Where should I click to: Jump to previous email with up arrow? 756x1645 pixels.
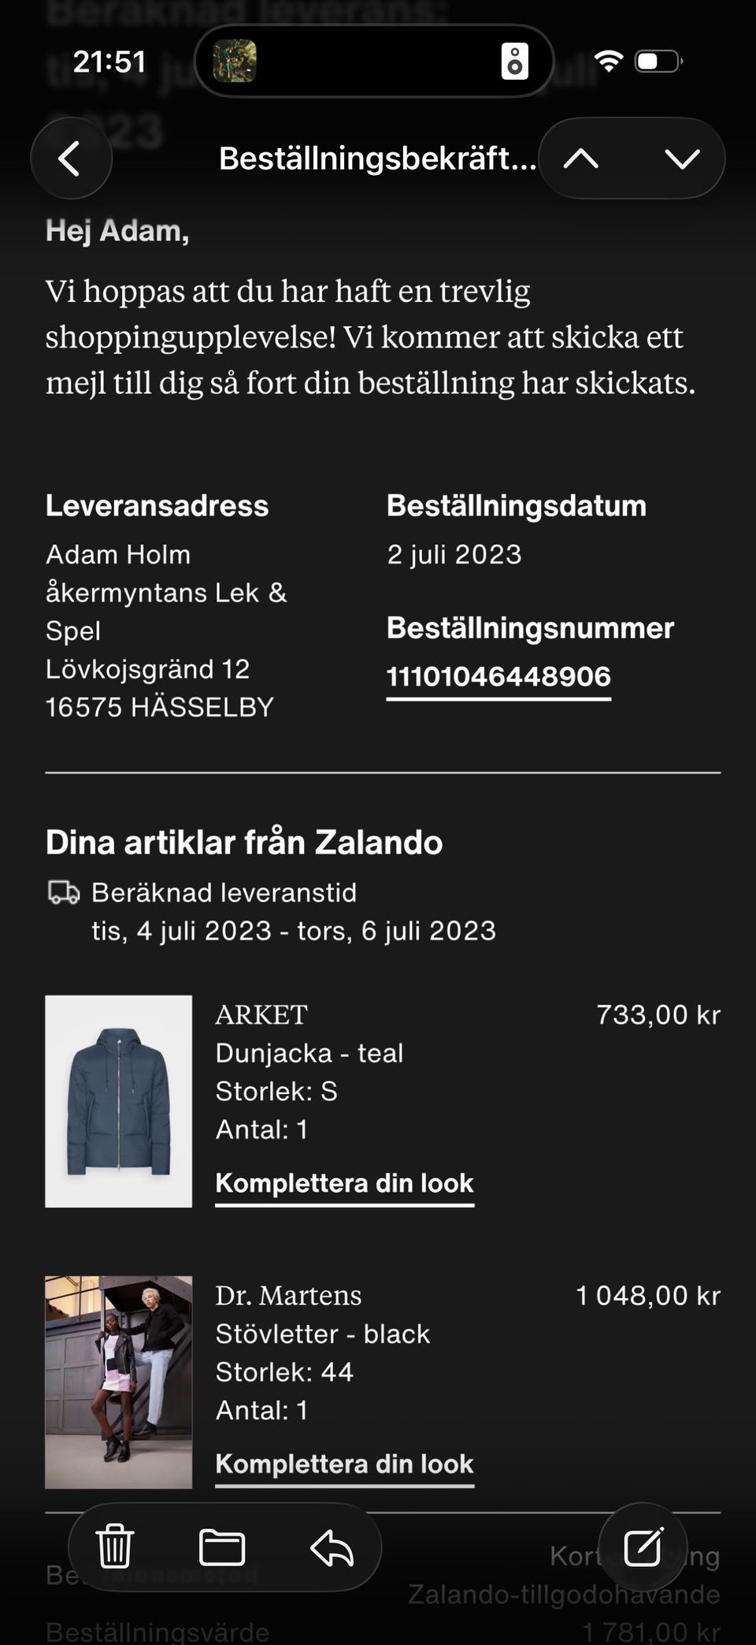tap(581, 158)
